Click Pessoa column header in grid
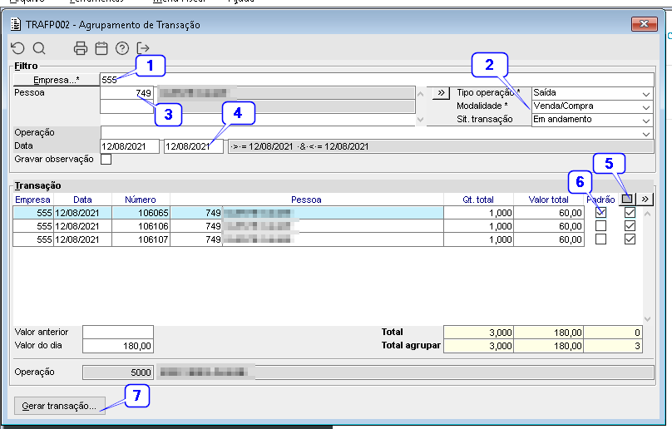Screen dimensions: 672x429 [x=306, y=200]
